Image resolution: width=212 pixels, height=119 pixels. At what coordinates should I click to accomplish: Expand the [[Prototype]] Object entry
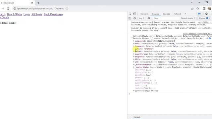pyautogui.click(x=134, y=91)
